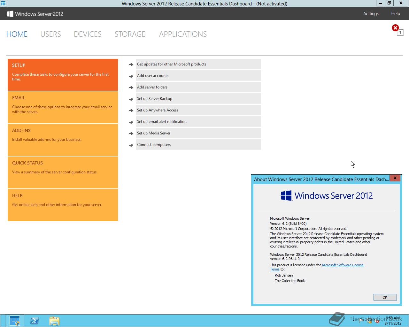The height and width of the screenshot is (327, 409).
Task: Open the Microsoft Software License Terms link
Action: (343, 265)
